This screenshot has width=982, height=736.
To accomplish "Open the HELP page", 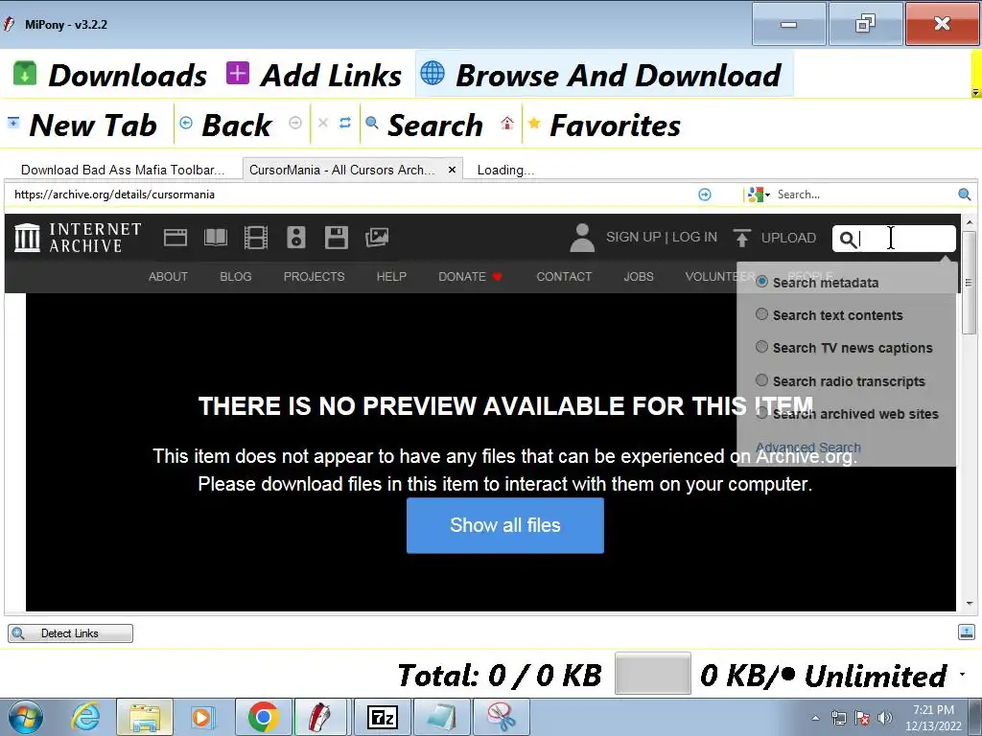I will (x=391, y=277).
